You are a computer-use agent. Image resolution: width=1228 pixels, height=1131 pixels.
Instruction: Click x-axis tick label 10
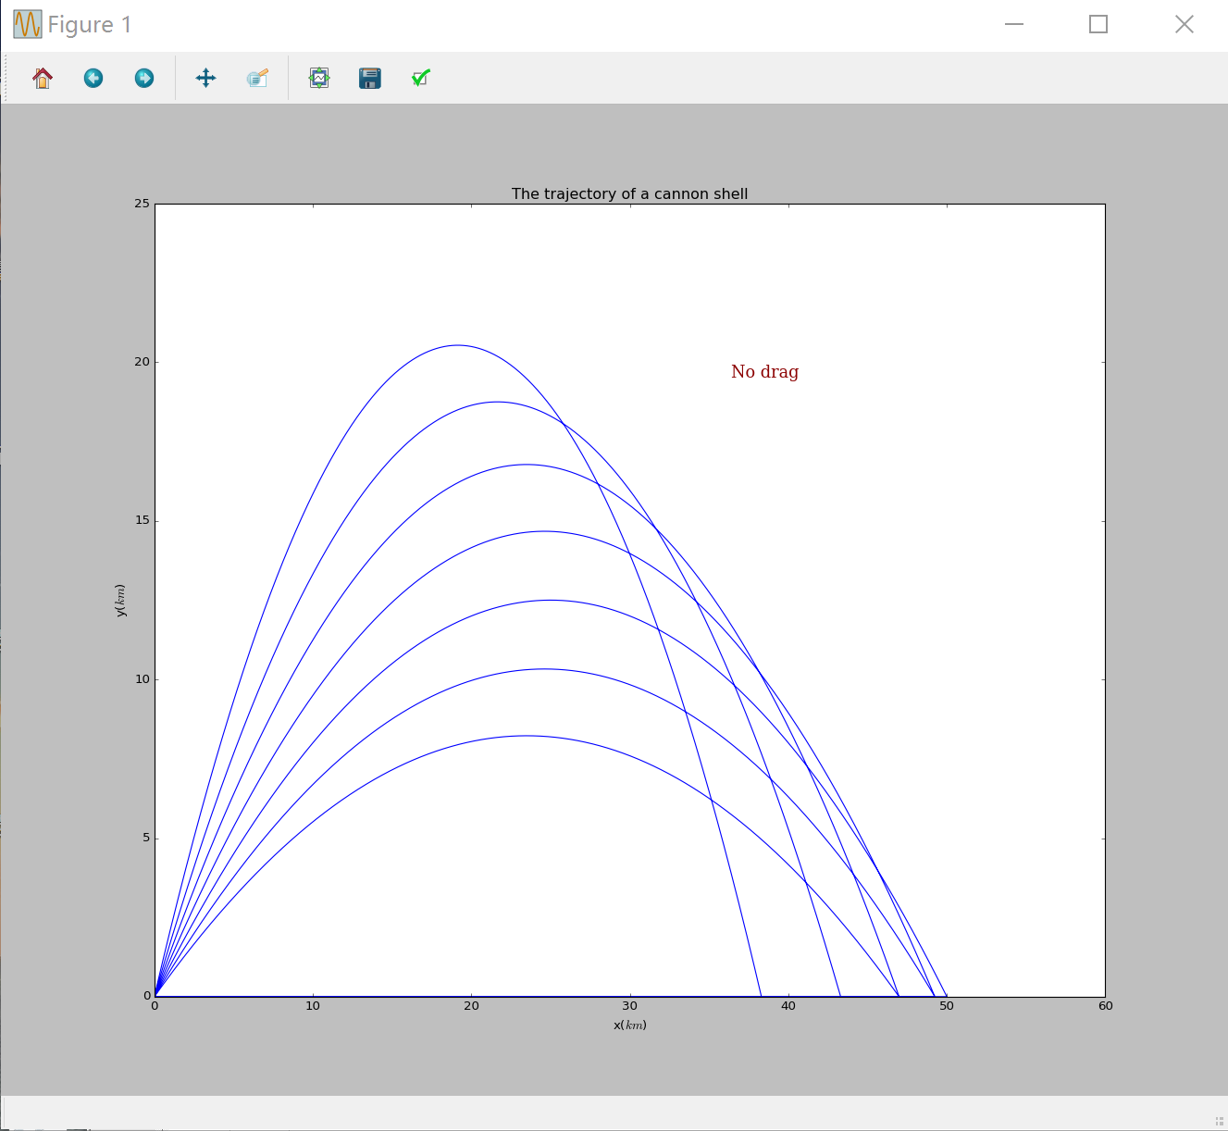point(313,1006)
